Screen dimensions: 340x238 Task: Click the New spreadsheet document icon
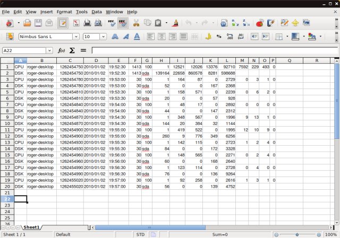click(x=10, y=23)
